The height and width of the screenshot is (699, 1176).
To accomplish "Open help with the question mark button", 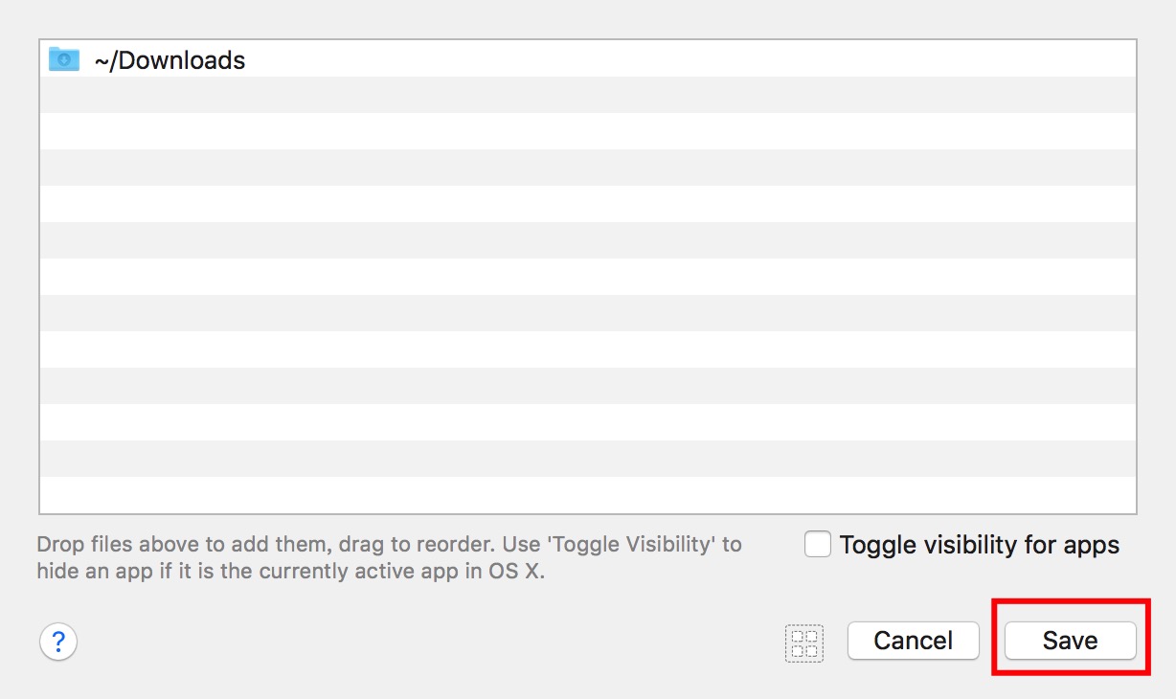I will pos(58,641).
